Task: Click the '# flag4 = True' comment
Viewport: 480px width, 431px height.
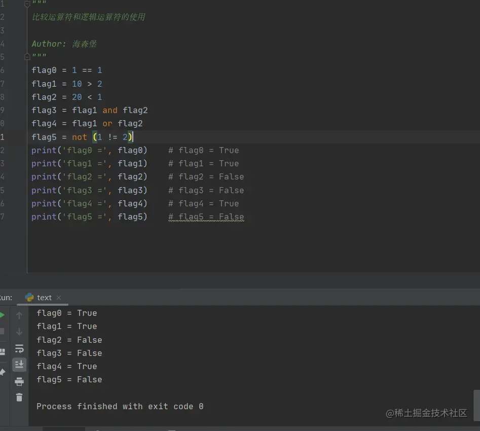Action: coord(204,203)
